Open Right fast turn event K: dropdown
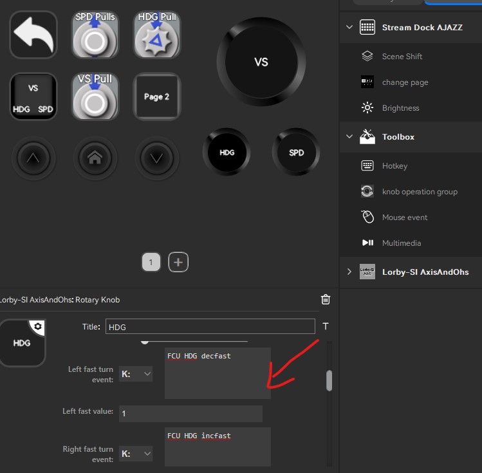Image resolution: width=482 pixels, height=473 pixels. point(136,454)
